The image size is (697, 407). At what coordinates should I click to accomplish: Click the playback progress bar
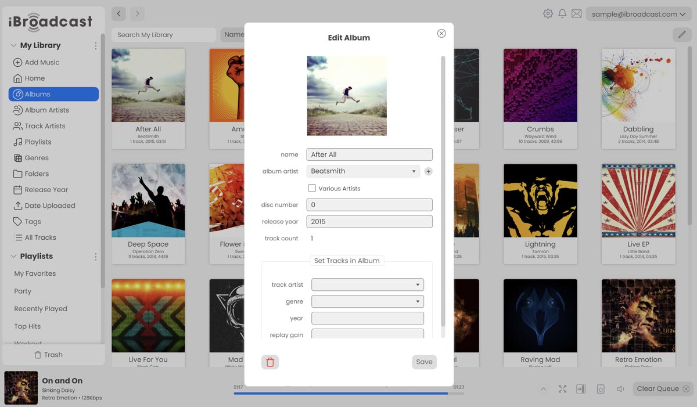pos(348,394)
